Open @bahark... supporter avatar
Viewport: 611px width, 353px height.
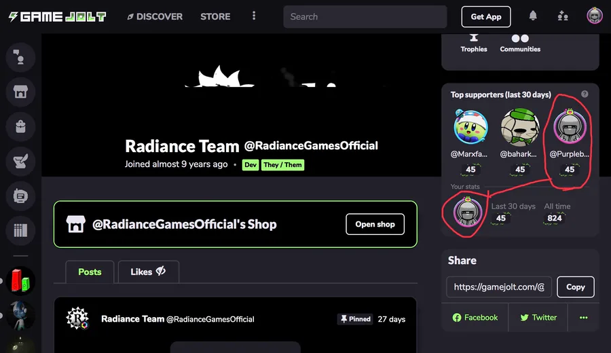pos(520,127)
